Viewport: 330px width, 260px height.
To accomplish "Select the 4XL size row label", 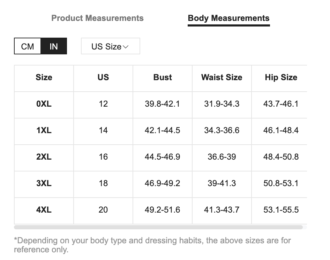I will point(44,210).
